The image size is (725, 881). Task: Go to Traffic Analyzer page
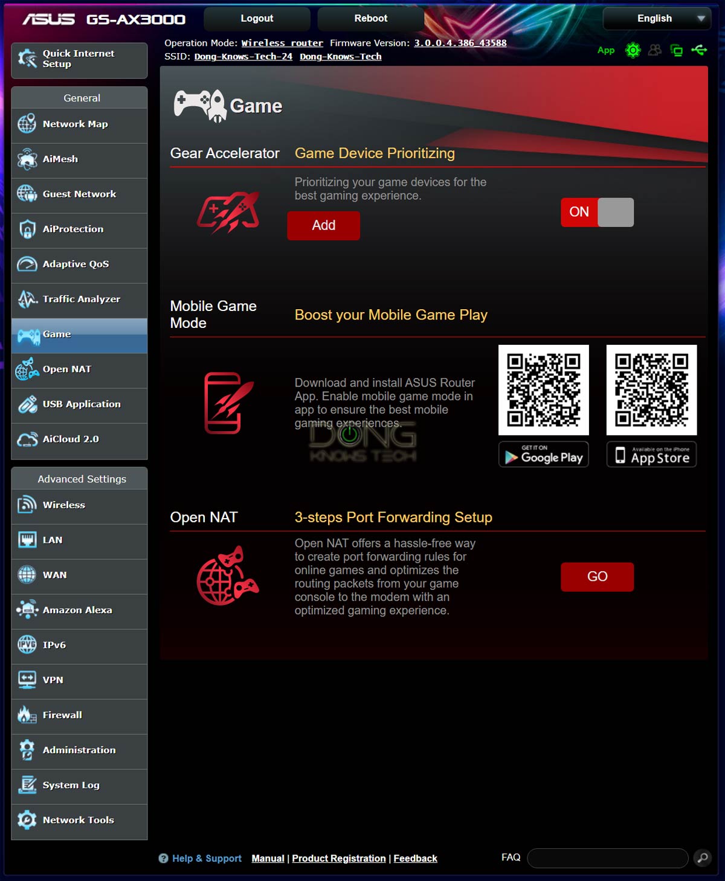pyautogui.click(x=79, y=300)
